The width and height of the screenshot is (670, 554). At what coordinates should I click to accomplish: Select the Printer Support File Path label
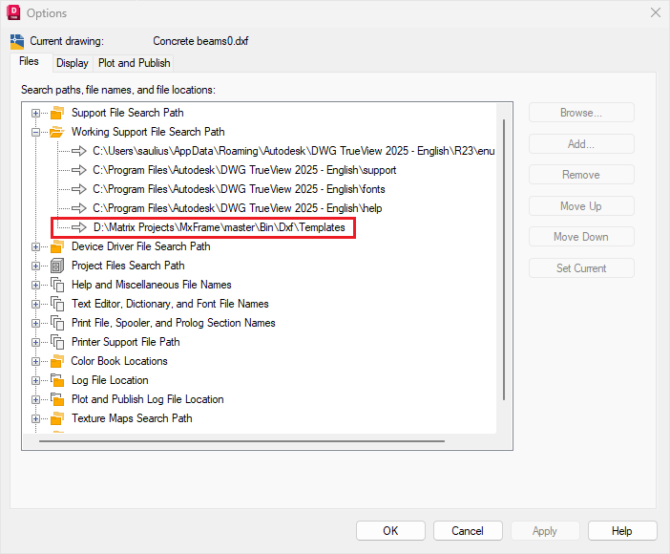tap(126, 342)
